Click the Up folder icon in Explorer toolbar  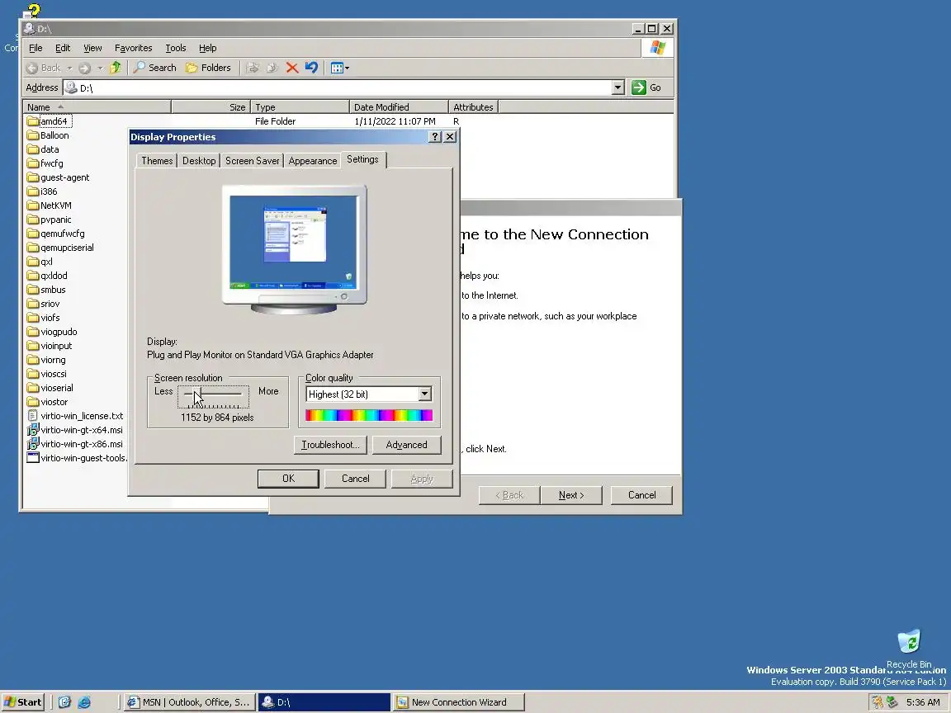click(116, 68)
